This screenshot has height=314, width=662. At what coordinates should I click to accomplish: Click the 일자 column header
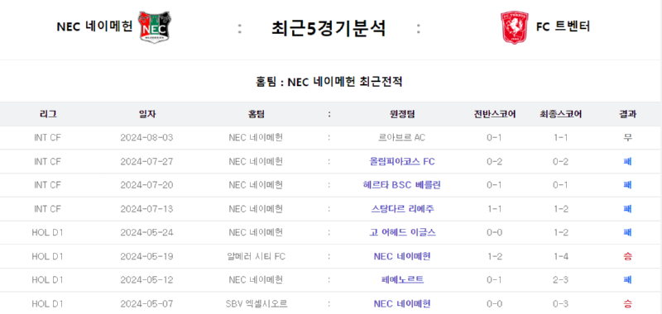click(x=147, y=114)
